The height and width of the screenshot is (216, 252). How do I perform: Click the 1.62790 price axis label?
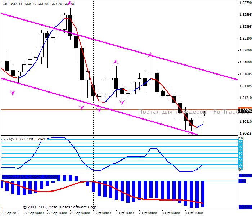pos(246,3)
